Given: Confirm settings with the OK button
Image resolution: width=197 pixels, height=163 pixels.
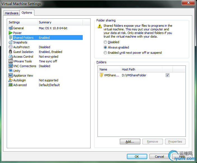Looking at the screenshot, I should pos(137,157).
